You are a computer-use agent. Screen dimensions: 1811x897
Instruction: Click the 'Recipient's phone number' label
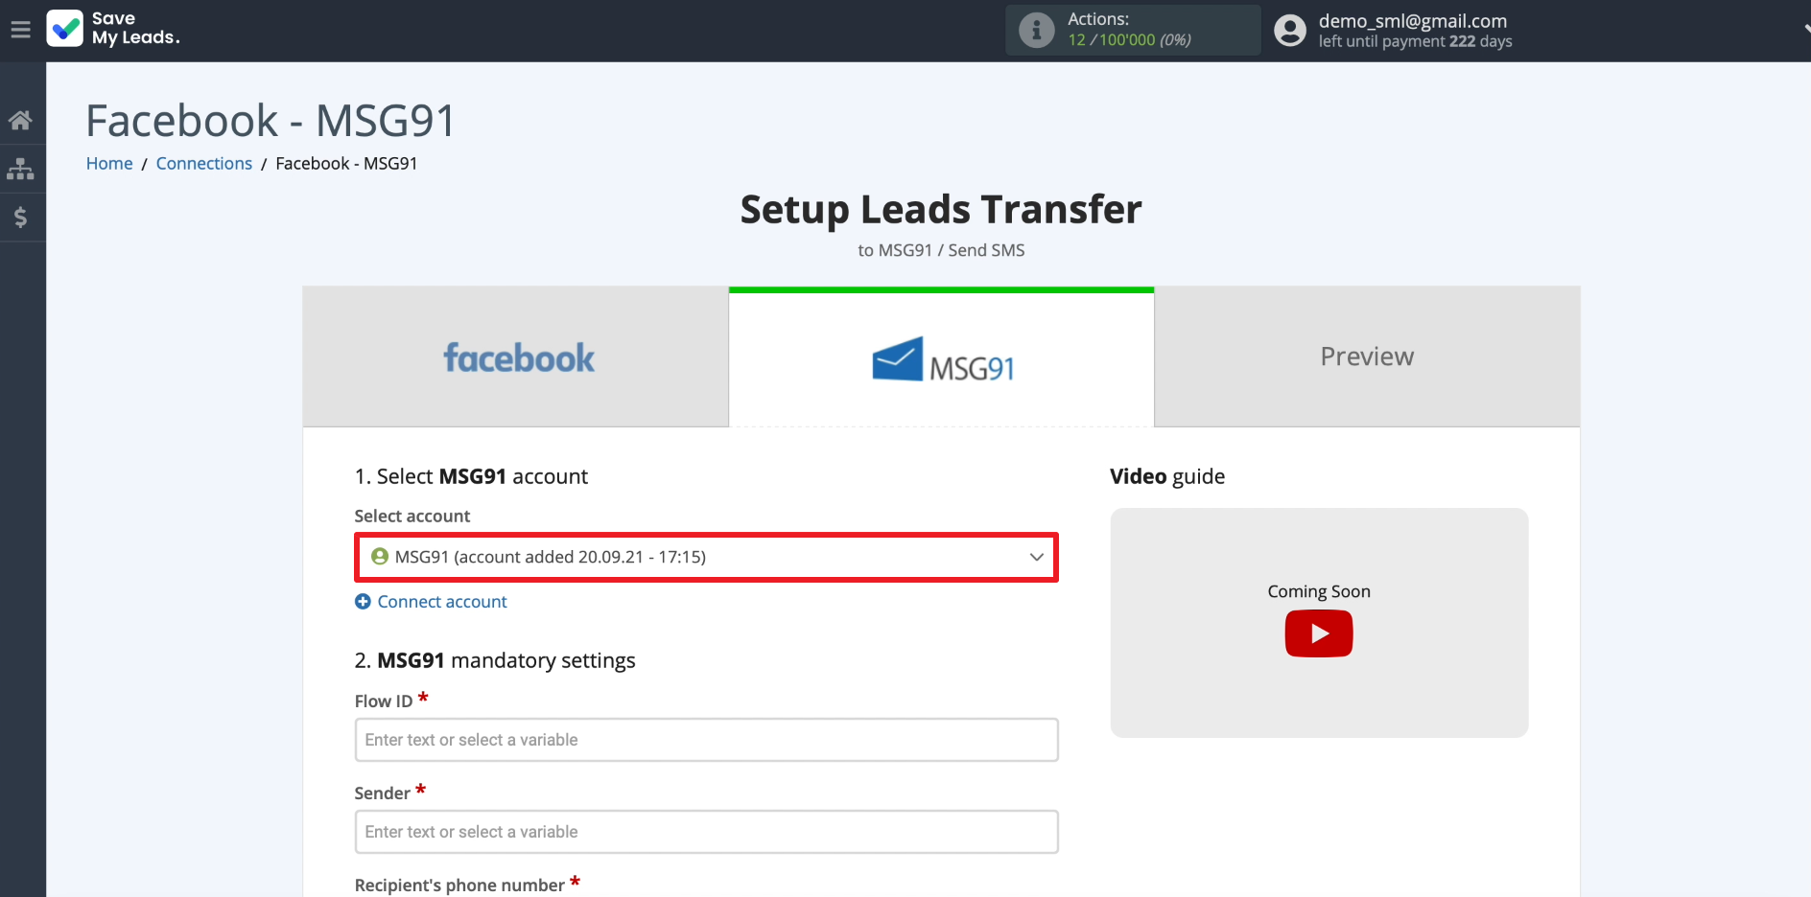coord(459,885)
